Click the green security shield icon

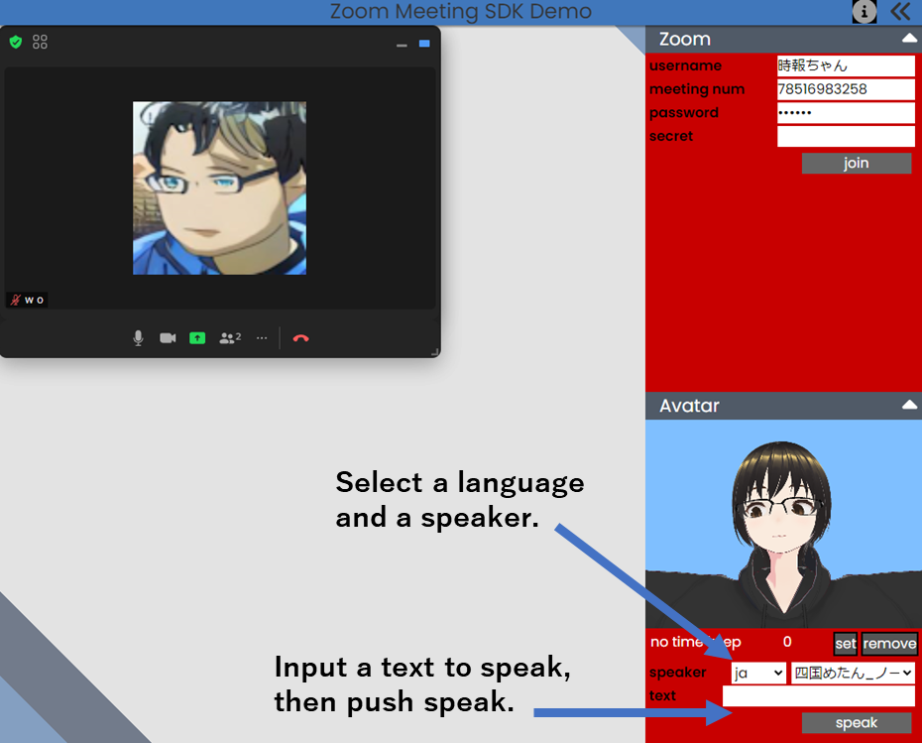[x=16, y=42]
